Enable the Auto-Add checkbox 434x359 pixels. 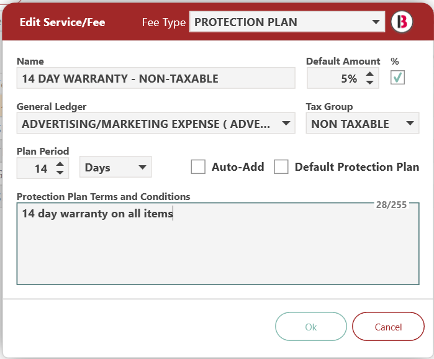pos(198,166)
